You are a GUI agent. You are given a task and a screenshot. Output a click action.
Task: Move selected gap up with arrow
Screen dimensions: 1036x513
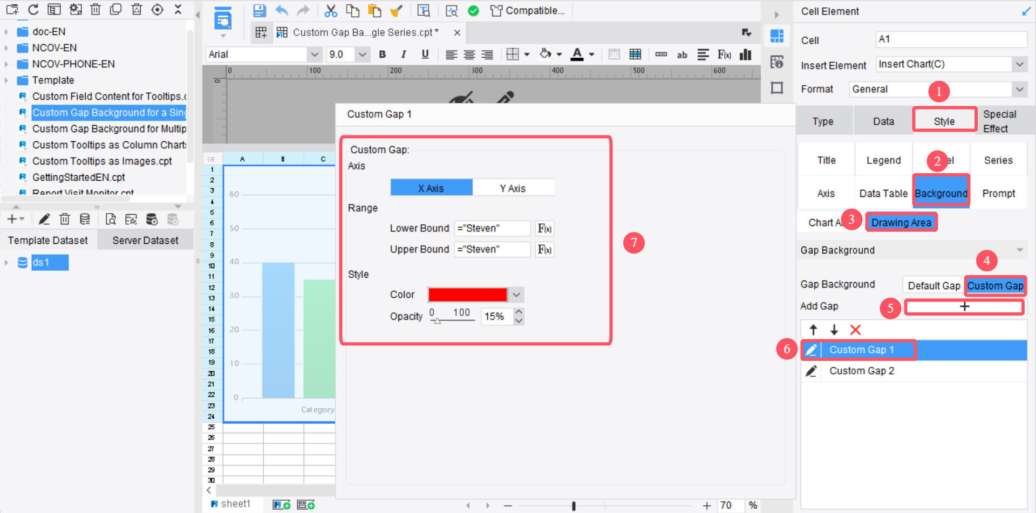tap(813, 330)
